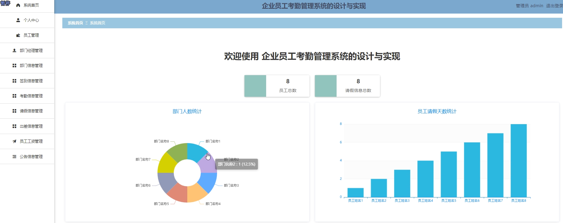Click the 员工姓名1 bar
Viewport: 563px width, 223px height.
coord(356,193)
